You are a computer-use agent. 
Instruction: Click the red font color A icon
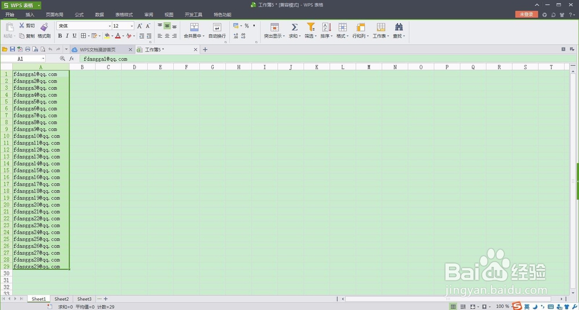coord(118,36)
